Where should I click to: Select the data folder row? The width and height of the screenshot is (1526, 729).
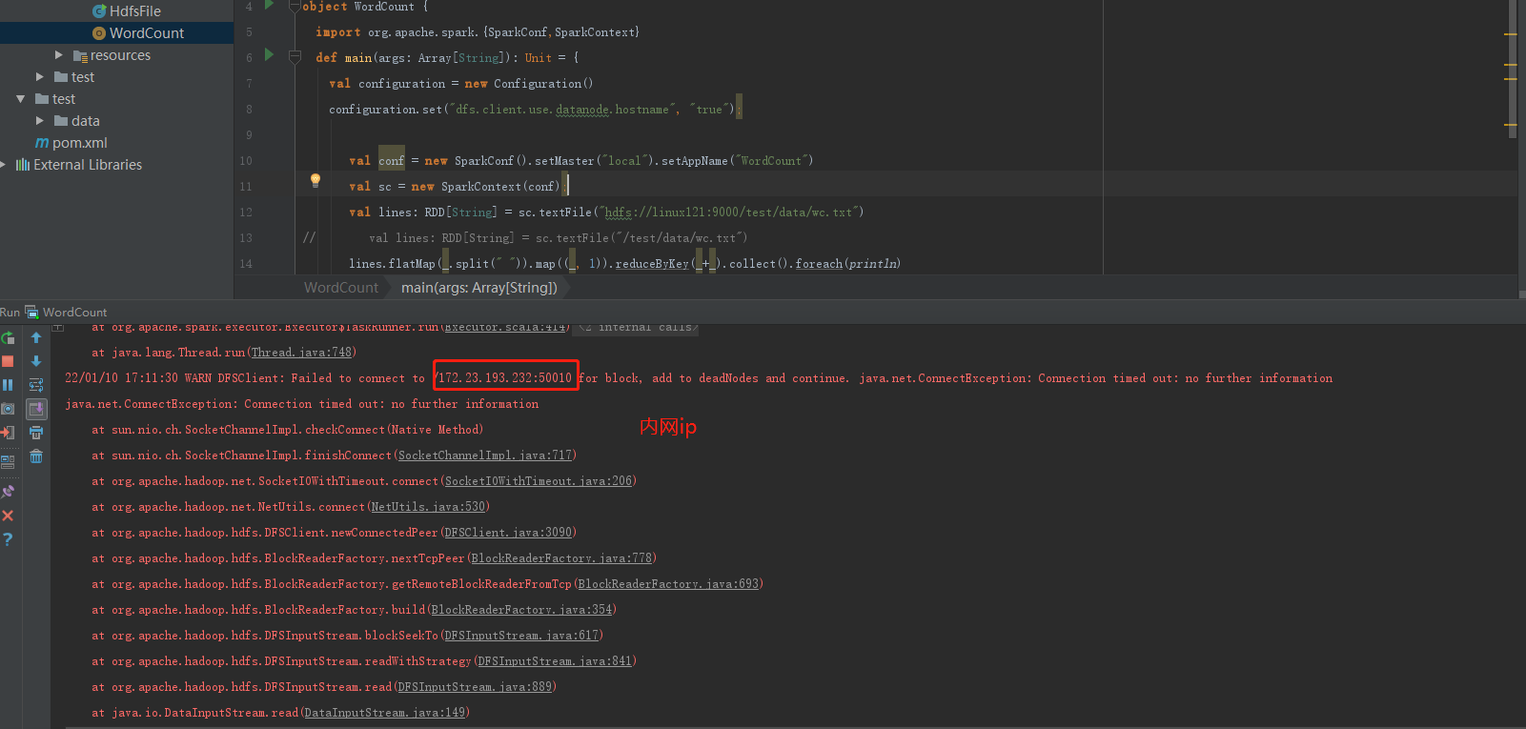tap(116, 121)
